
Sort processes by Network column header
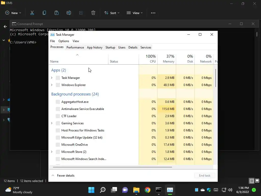coord(204,59)
